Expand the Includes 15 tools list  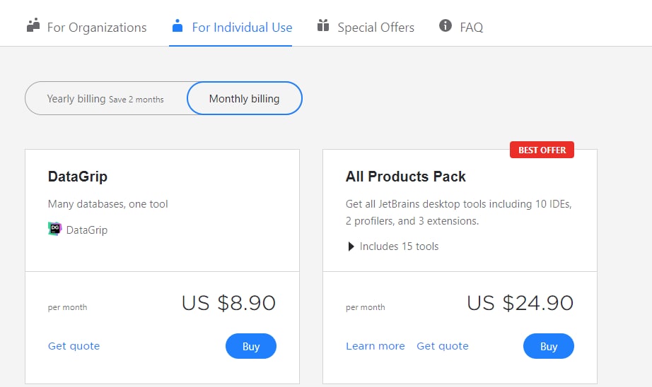coord(393,246)
